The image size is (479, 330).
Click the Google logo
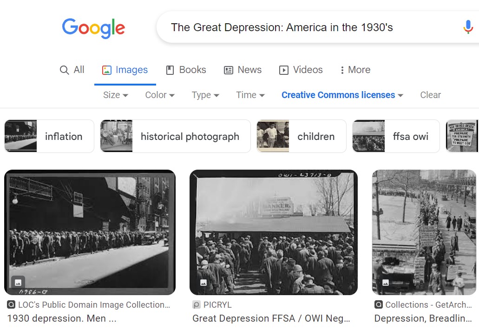click(x=93, y=28)
